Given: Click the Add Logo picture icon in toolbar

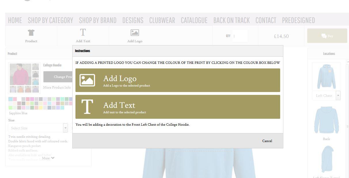Looking at the screenshot, I should click(x=135, y=33).
